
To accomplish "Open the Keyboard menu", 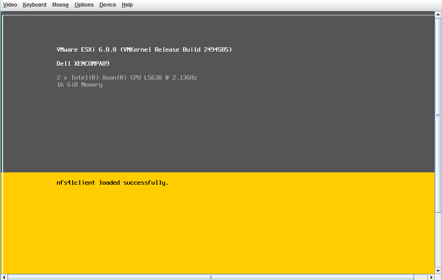I will tap(35, 5).
